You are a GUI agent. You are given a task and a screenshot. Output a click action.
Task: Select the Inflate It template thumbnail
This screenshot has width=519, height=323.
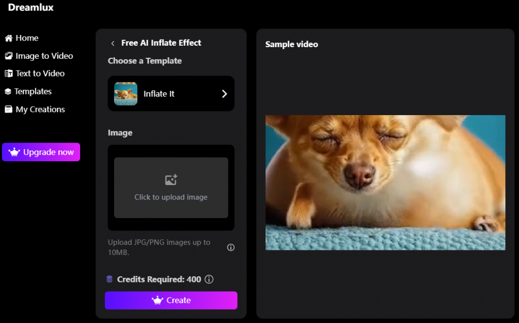[x=126, y=93]
